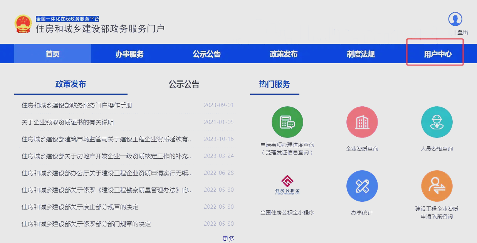The height and width of the screenshot is (243, 477).
Task: Click the 企业资质查询 text label
Action: tap(362, 149)
